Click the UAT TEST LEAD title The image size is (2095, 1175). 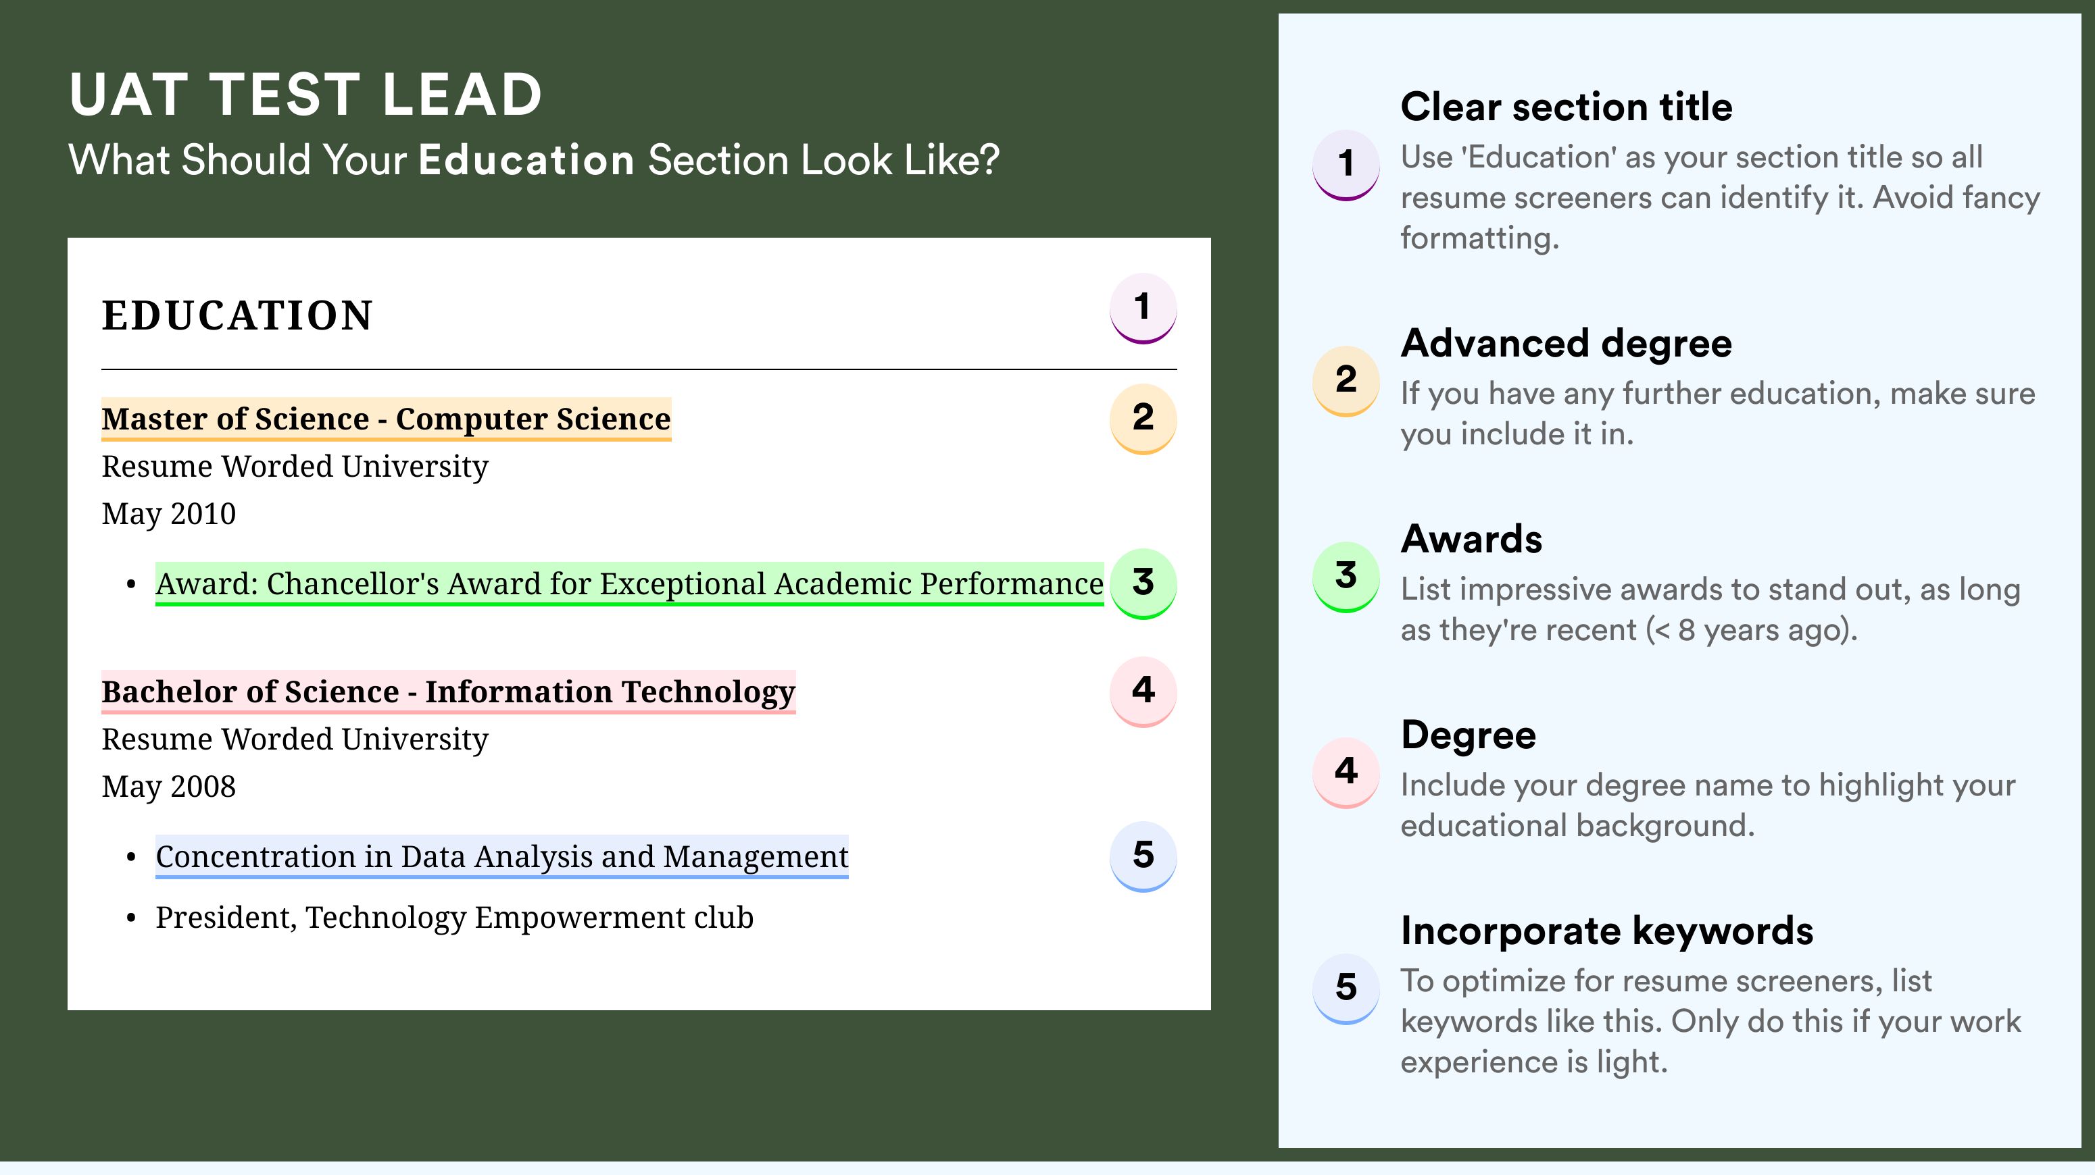point(305,95)
